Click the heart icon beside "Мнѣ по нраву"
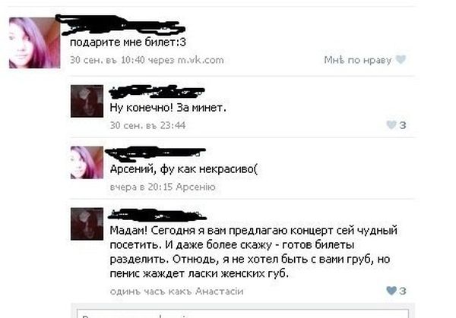Image resolution: width=456 pixels, height=318 pixels. pyautogui.click(x=401, y=59)
